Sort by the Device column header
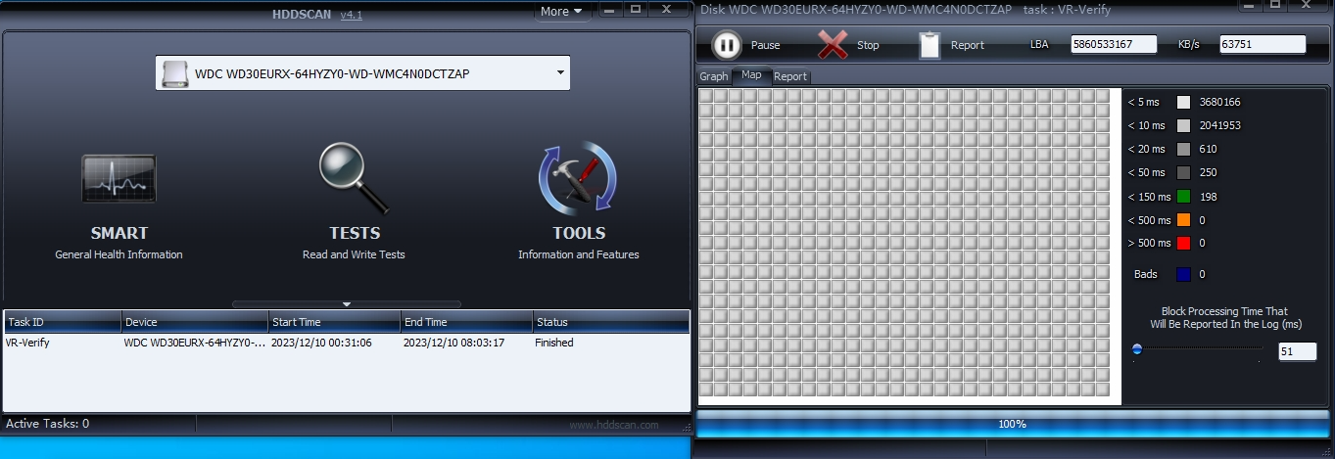 [x=195, y=322]
